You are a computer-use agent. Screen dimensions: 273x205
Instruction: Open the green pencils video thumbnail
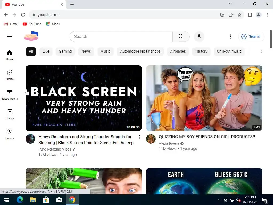point(83,181)
